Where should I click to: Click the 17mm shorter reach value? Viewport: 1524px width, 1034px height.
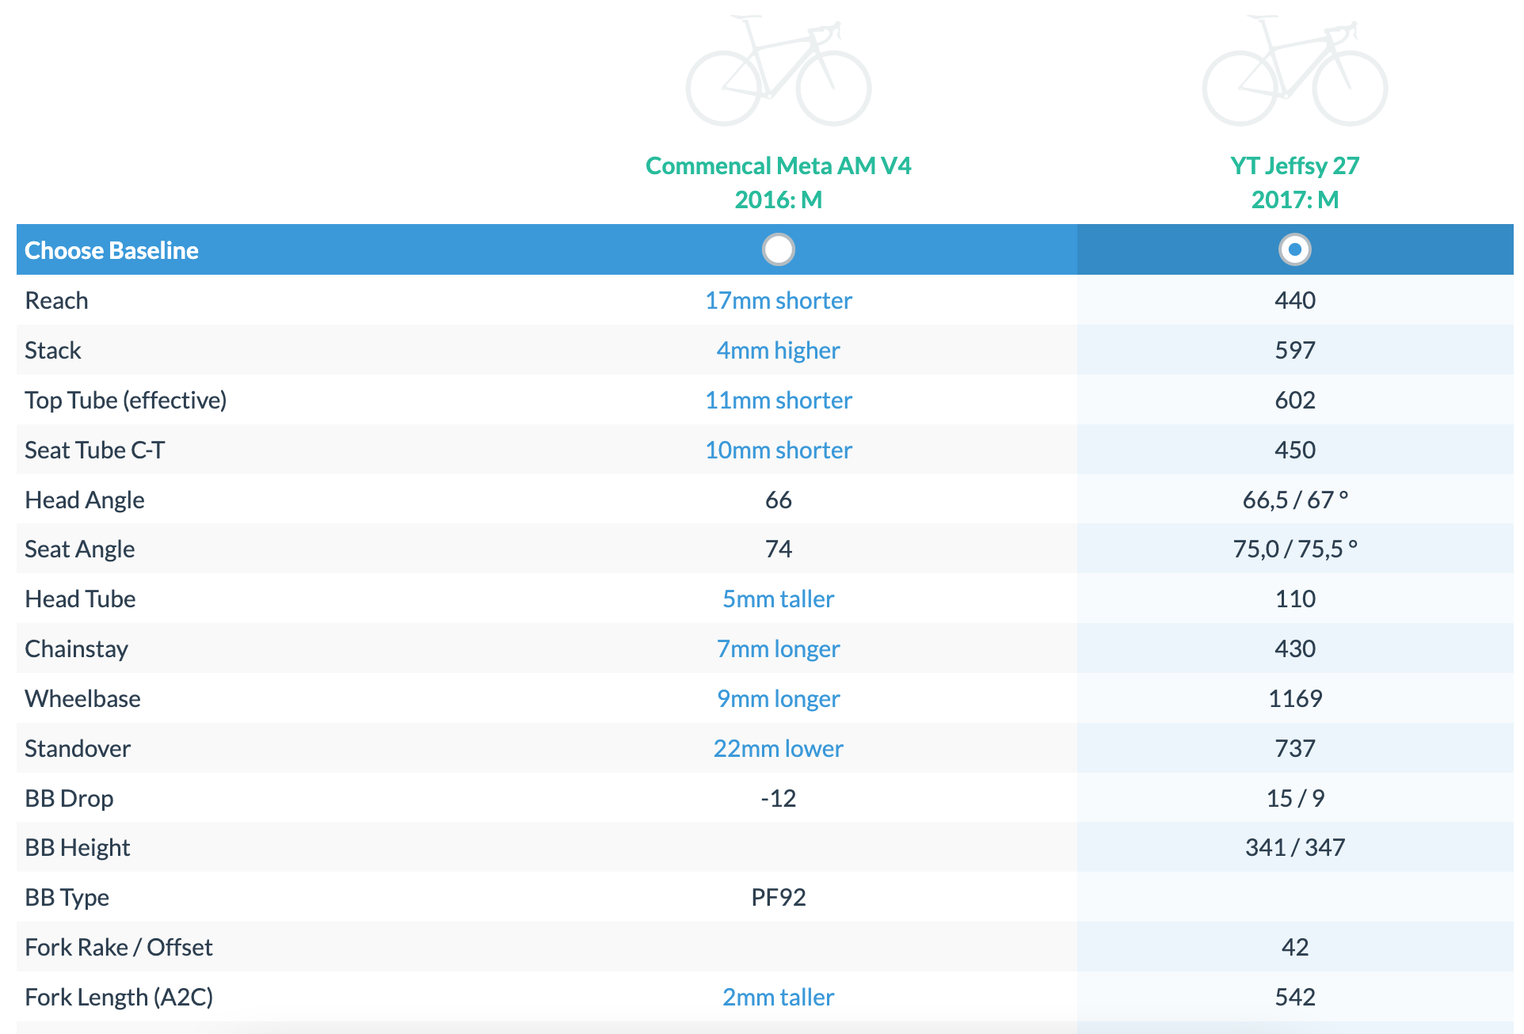point(778,300)
